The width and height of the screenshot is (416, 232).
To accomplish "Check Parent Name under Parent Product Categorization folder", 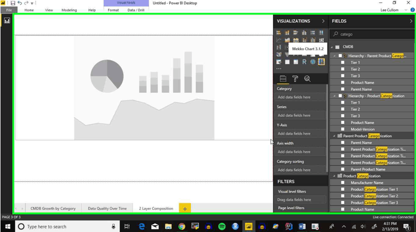I will pyautogui.click(x=343, y=142).
